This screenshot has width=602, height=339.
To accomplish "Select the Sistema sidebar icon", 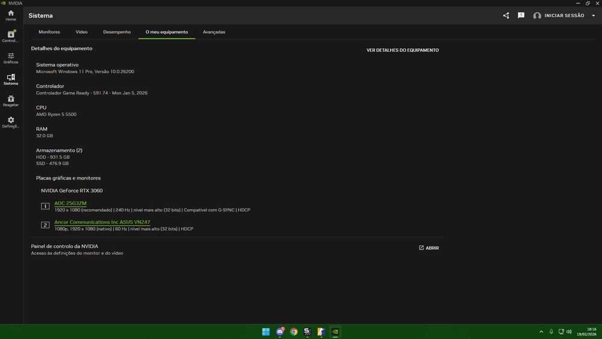I will coord(11,79).
